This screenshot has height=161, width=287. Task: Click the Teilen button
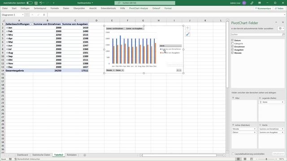[x=279, y=8]
